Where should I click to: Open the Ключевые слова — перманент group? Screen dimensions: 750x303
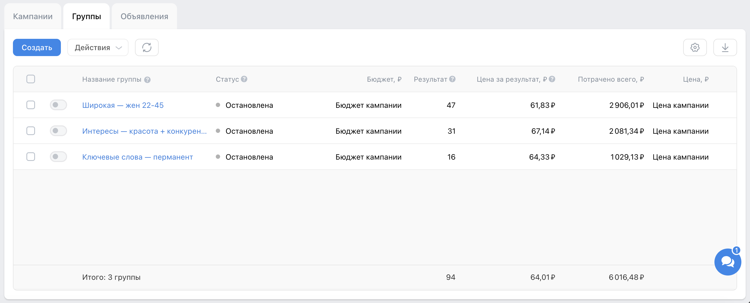(137, 157)
